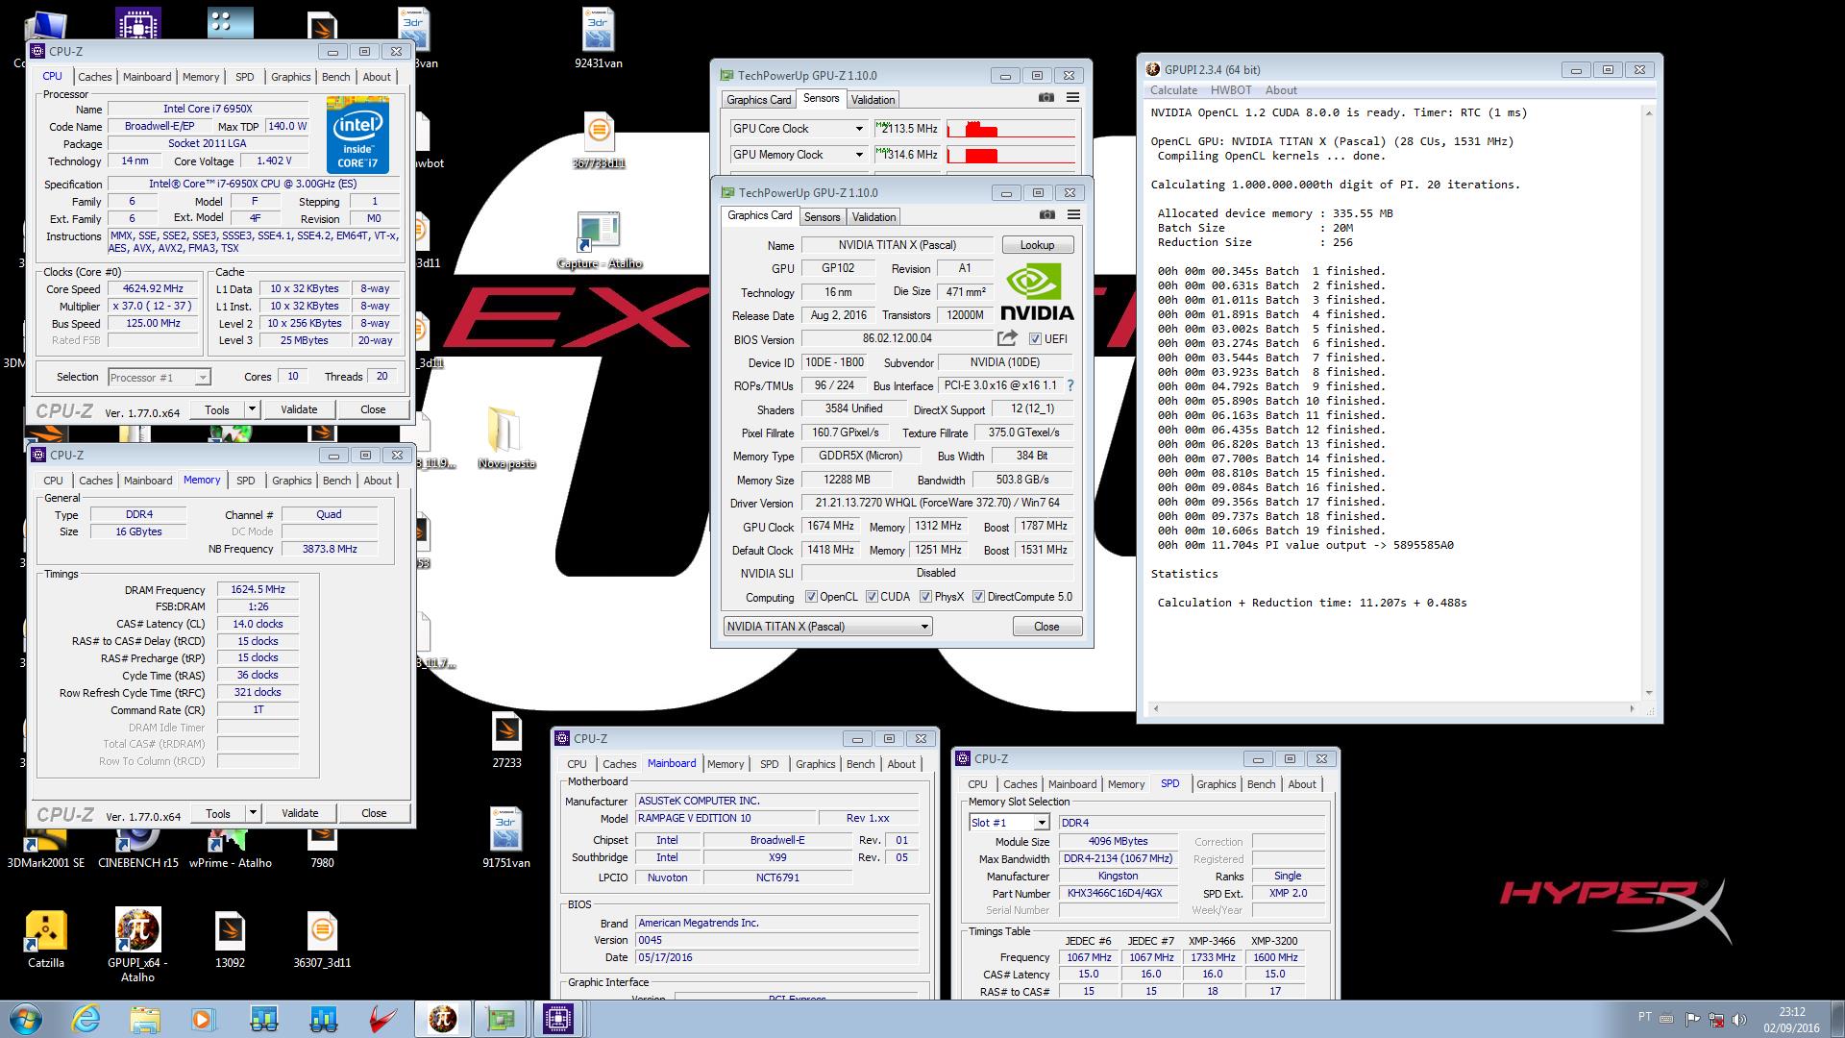Switch to CPU-Z chip taskbar button
This screenshot has height=1038, width=1845.
[x=558, y=1019]
